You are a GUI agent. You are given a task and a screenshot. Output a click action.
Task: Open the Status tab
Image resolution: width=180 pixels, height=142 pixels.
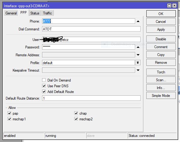(x=35, y=13)
